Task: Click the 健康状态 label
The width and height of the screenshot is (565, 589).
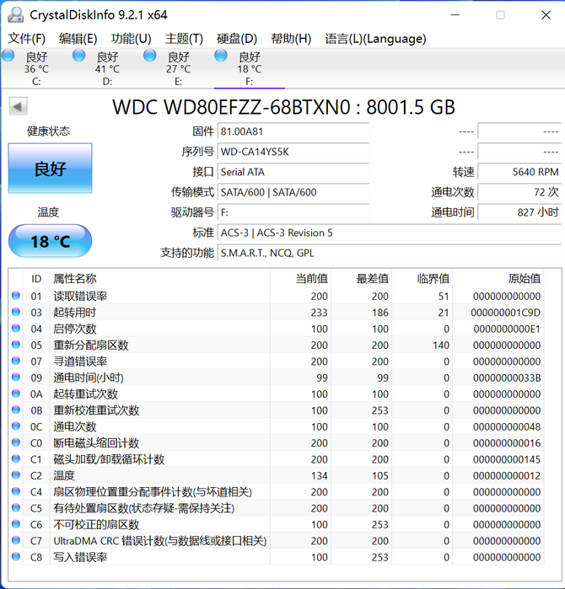Action: click(x=49, y=131)
